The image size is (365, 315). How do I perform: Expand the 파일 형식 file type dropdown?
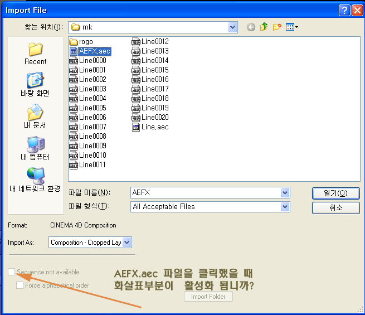(285, 207)
